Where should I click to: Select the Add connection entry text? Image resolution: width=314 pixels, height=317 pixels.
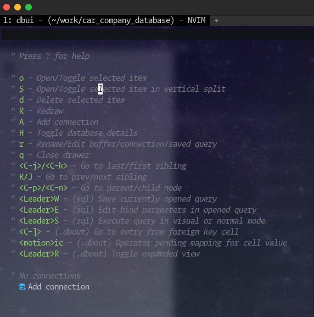point(59,287)
